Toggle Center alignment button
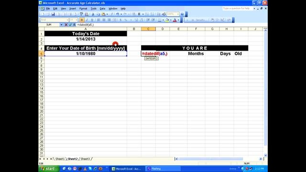 [x=104, y=20]
